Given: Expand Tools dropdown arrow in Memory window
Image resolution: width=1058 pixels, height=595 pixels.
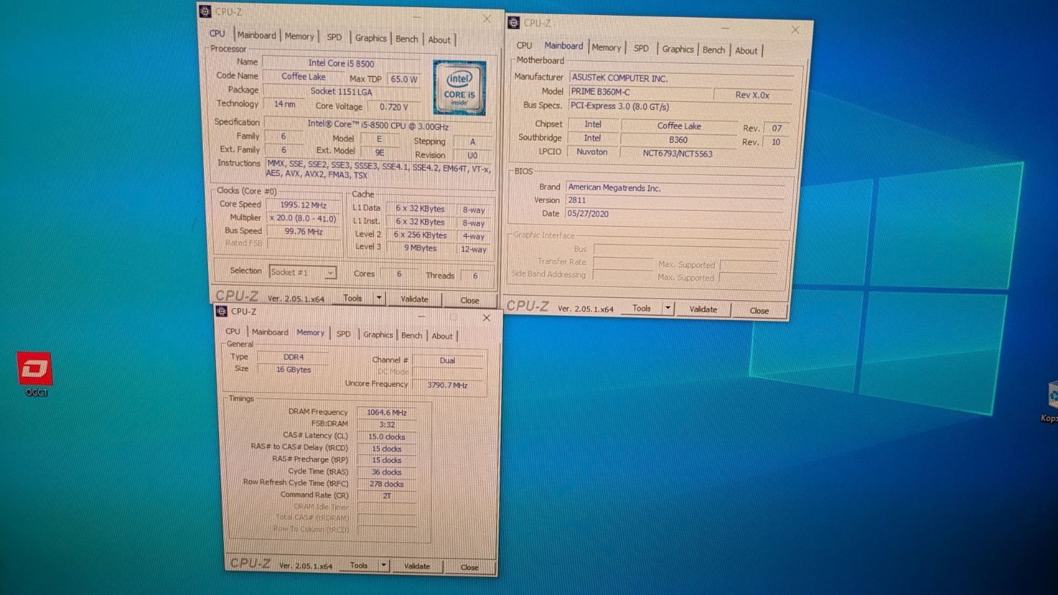Looking at the screenshot, I should 384,565.
